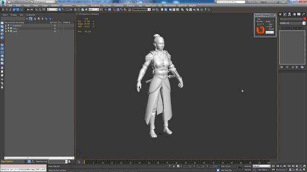Open the Material Editor icon

click(x=182, y=10)
